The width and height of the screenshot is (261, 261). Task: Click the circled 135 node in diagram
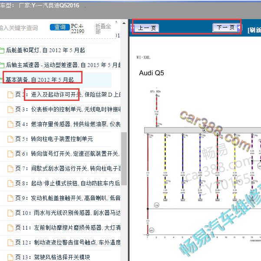click(x=156, y=205)
